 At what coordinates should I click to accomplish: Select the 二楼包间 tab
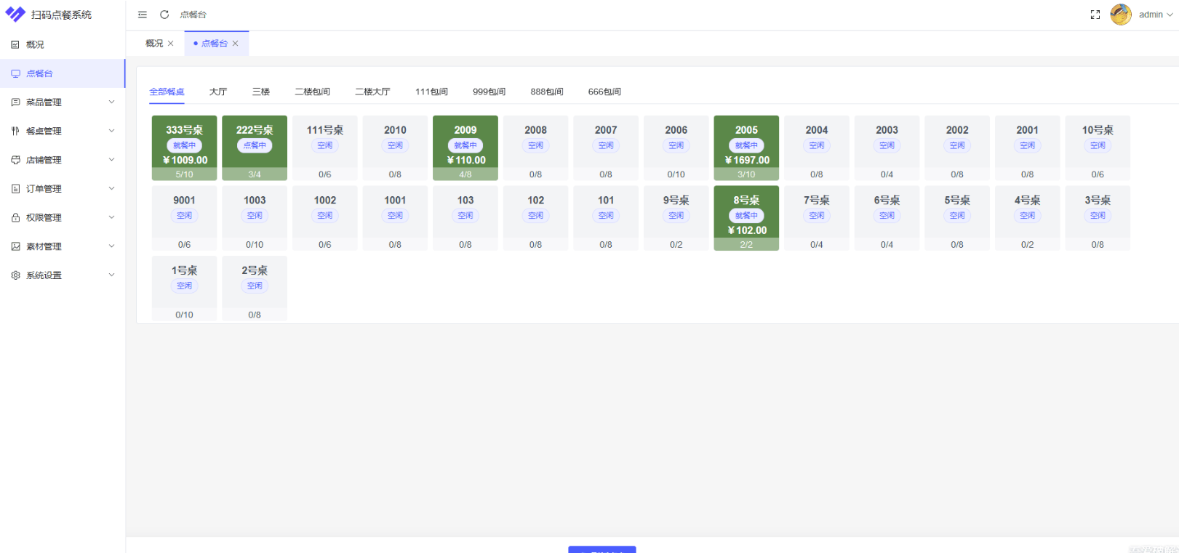click(312, 92)
